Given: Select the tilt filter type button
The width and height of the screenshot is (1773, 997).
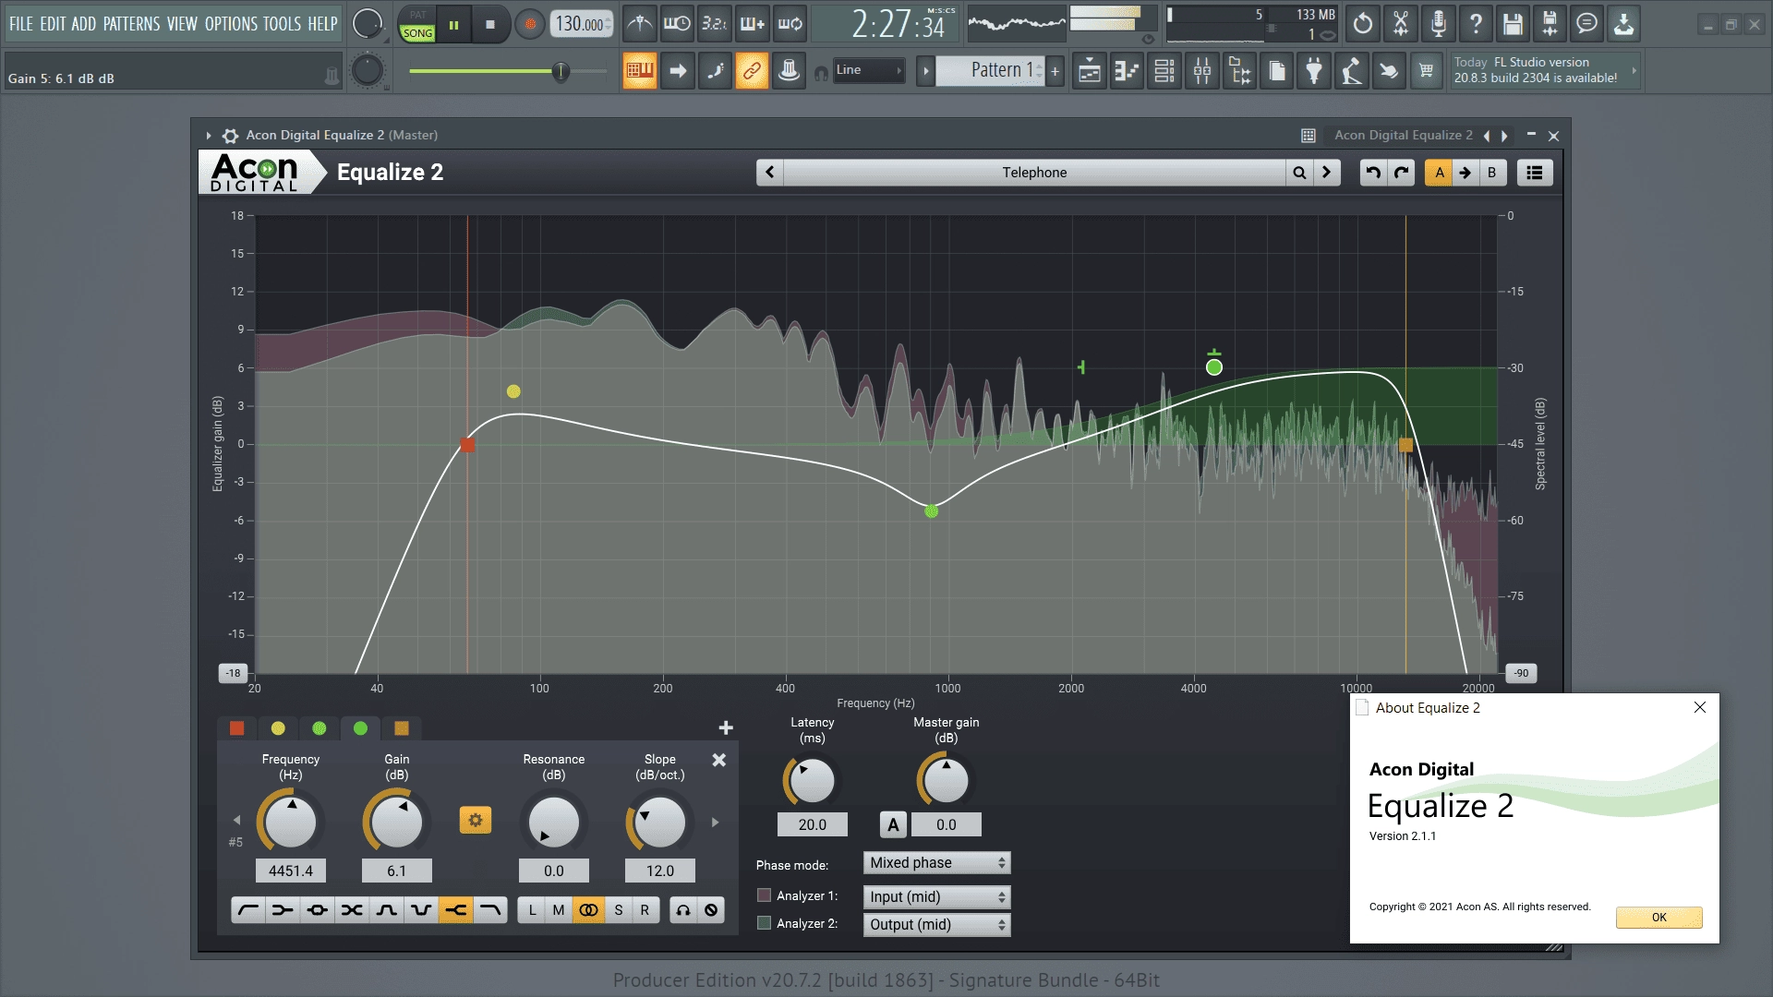Looking at the screenshot, I should coord(352,910).
